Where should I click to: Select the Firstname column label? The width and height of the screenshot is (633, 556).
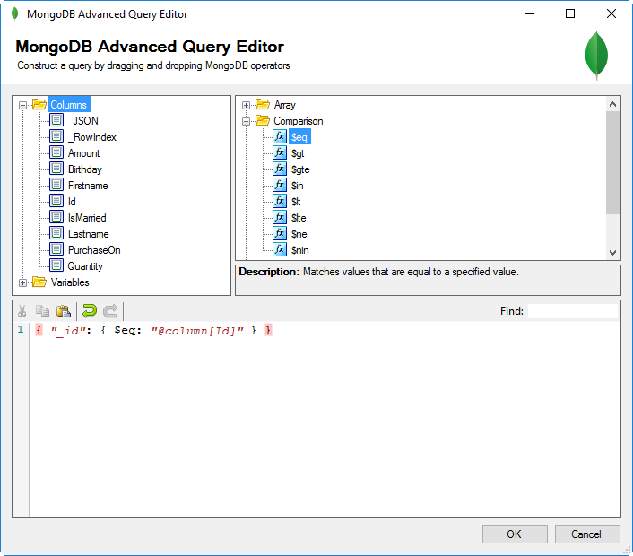[x=88, y=186]
